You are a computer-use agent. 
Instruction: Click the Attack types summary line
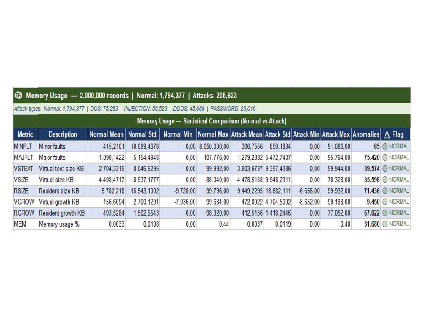pos(135,109)
